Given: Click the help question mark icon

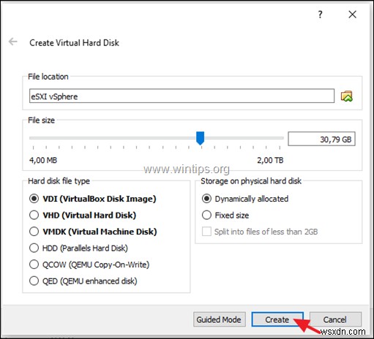Looking at the screenshot, I should (320, 15).
